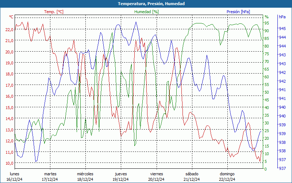Click the "10,0" temperature axis tick
Screen dimensions: 292x183
10,163
